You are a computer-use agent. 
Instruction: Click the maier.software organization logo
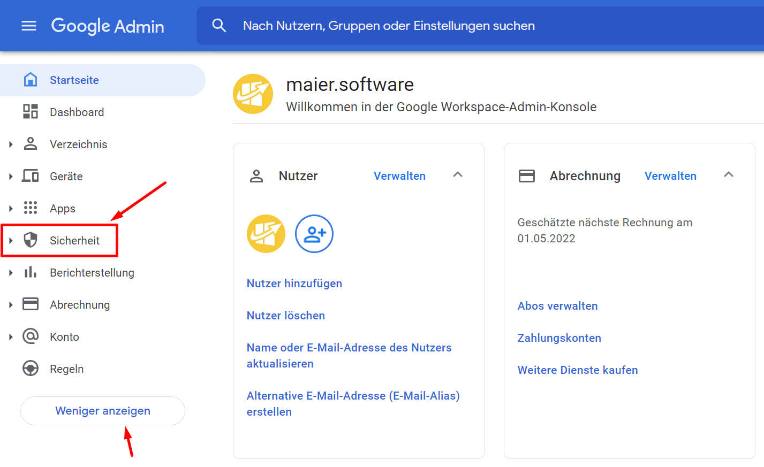pyautogui.click(x=253, y=94)
